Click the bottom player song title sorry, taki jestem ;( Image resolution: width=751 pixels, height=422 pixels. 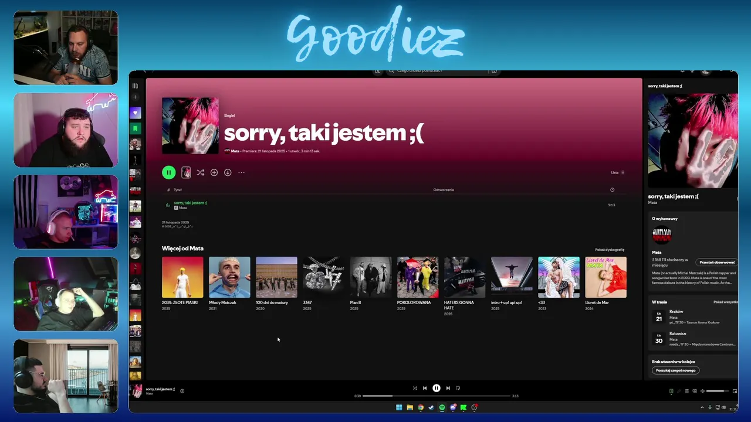pos(160,389)
